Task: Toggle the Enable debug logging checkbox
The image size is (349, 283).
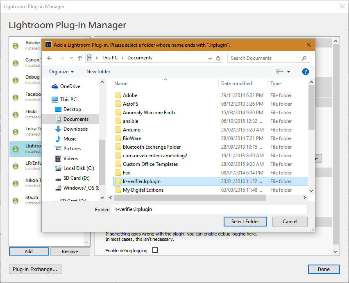Action: coord(155,250)
